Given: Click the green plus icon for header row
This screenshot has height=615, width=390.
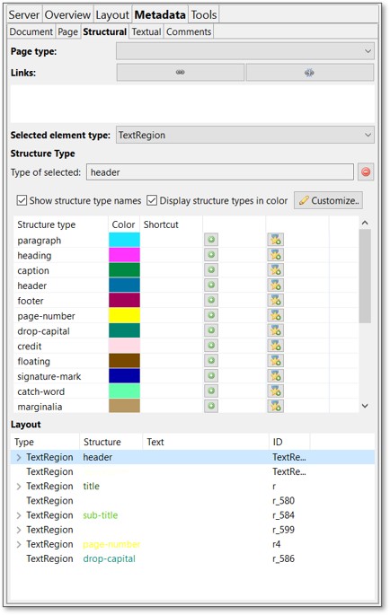Looking at the screenshot, I should click(x=211, y=286).
